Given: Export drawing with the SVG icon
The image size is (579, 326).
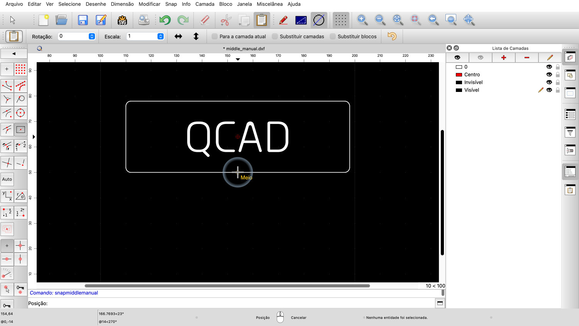Looking at the screenshot, I should click(x=122, y=20).
